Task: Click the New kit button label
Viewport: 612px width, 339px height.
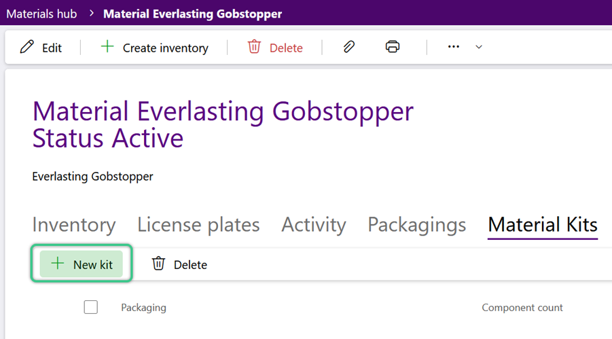Action: pos(93,265)
